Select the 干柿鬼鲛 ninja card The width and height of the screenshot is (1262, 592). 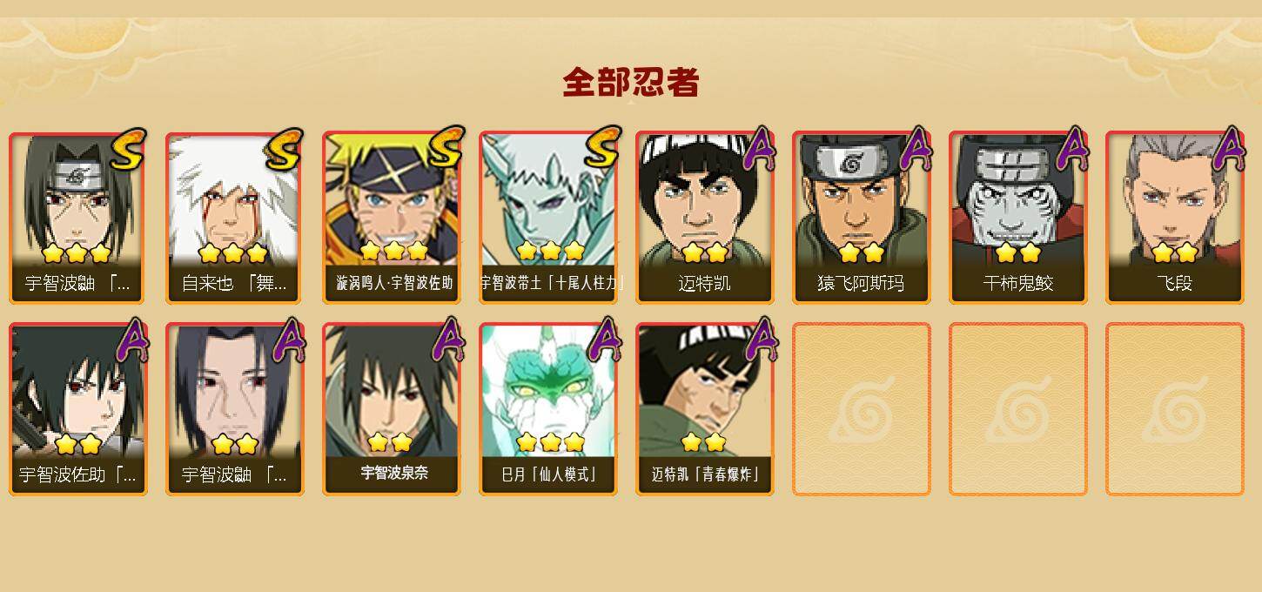coord(1018,218)
